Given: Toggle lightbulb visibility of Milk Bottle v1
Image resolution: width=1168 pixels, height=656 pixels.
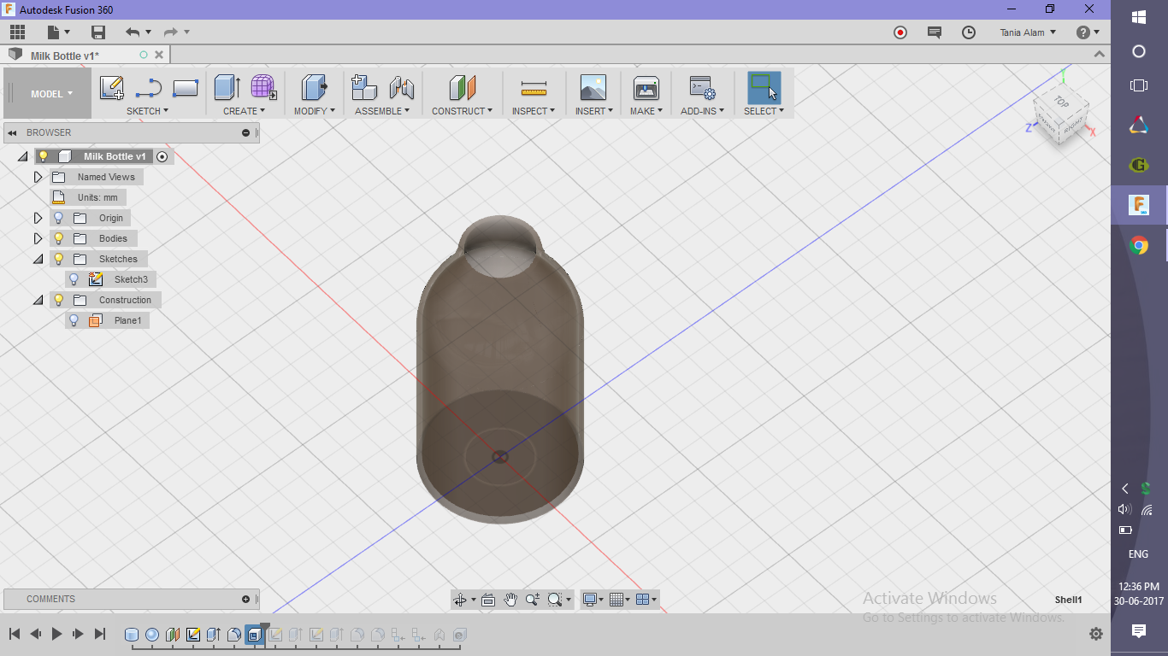Looking at the screenshot, I should pyautogui.click(x=43, y=156).
